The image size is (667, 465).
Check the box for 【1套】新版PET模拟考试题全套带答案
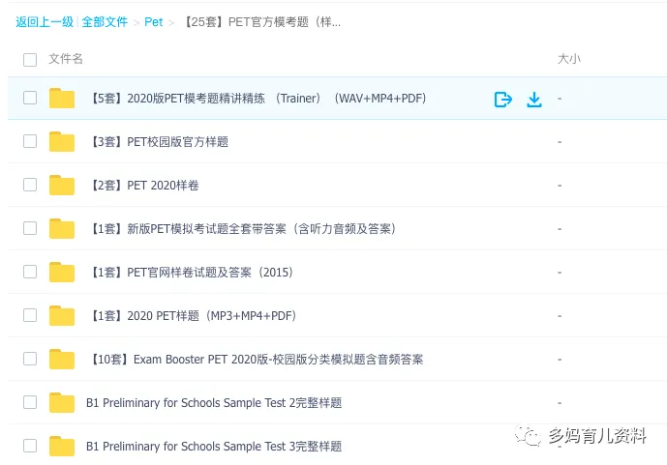click(x=30, y=228)
